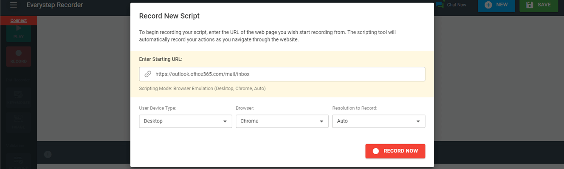The image size is (564, 169).
Task: Start recording with RECORD NOW button
Action: (395, 151)
